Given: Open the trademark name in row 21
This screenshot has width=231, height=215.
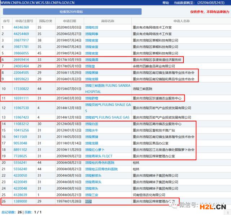Looking at the screenshot, I should [101, 169].
